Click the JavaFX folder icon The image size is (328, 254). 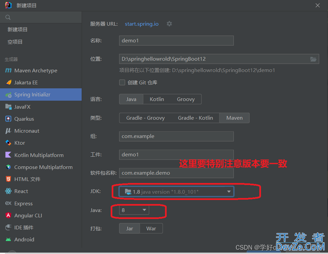(x=8, y=107)
